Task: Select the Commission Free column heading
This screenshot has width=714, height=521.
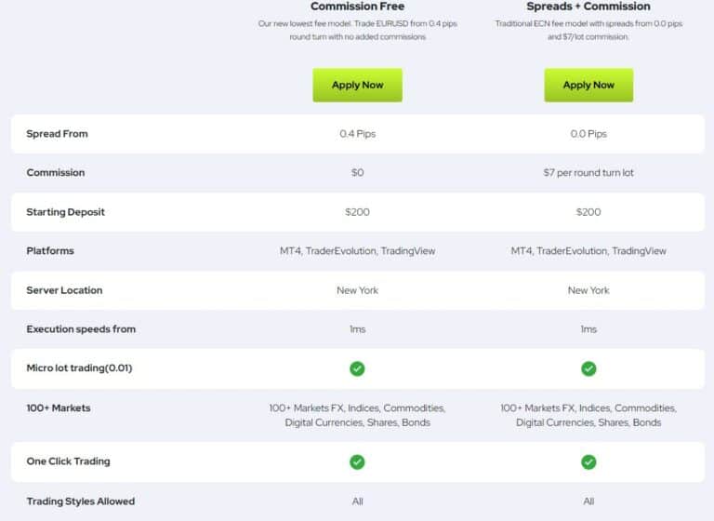Action: pyautogui.click(x=357, y=7)
